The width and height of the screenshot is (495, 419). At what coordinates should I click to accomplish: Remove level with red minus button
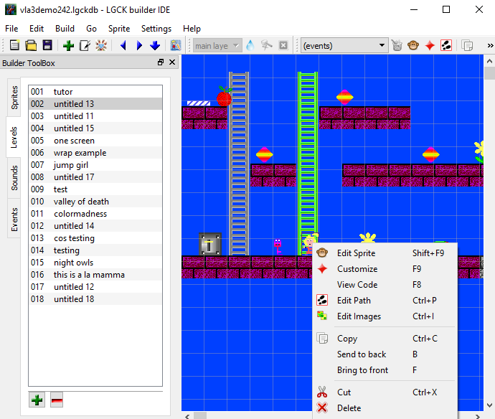56,400
